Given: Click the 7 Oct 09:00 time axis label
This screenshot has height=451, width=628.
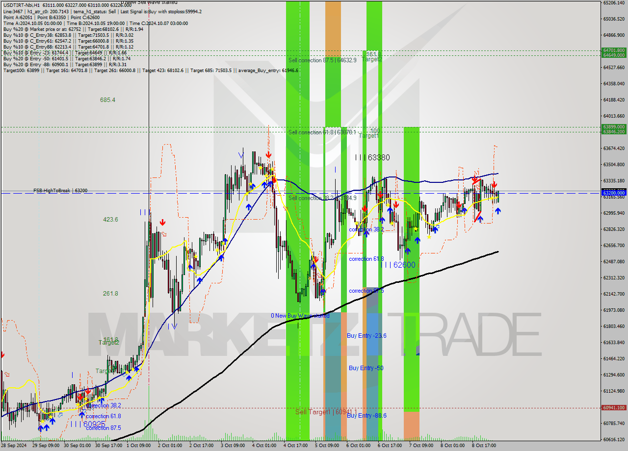Looking at the screenshot, I should tap(421, 446).
